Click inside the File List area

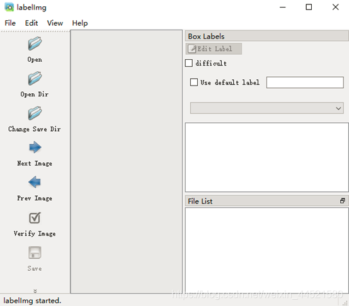point(267,250)
